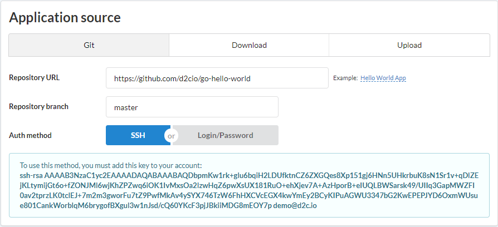Select the Upload source tab
The image size is (498, 227).
pos(409,45)
